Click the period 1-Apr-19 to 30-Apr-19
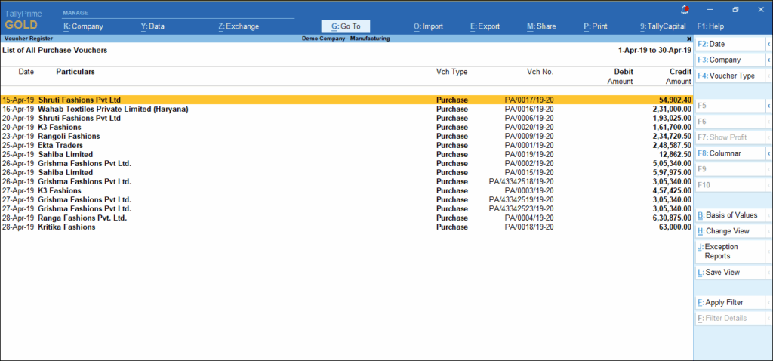Screen dimensions: 773x361 (x=654, y=50)
